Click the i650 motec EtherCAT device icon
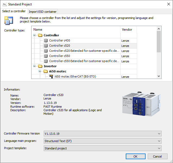173x163 pixels. coord(51,76)
